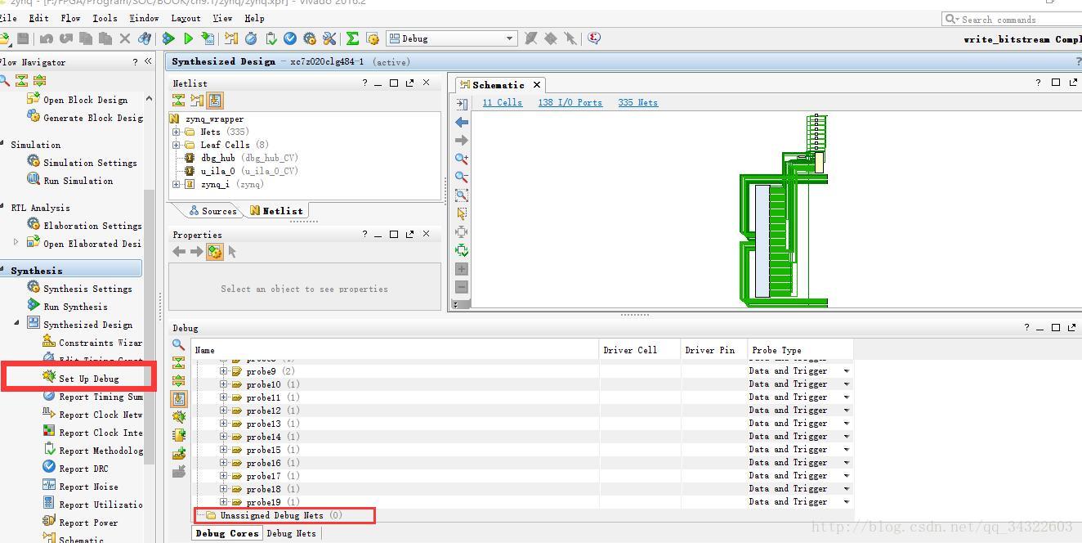Open the Tools menu
This screenshot has width=1082, height=543.
click(105, 17)
